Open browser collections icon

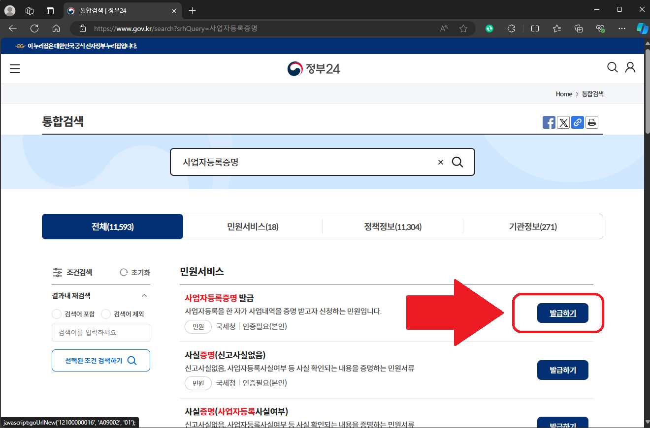click(x=579, y=29)
